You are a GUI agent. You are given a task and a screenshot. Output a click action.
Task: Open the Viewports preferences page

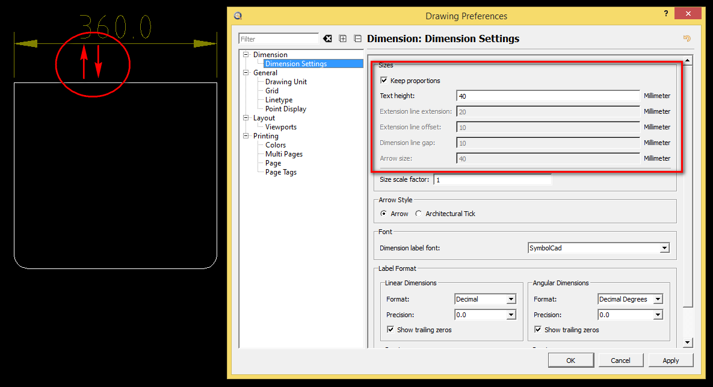point(281,127)
